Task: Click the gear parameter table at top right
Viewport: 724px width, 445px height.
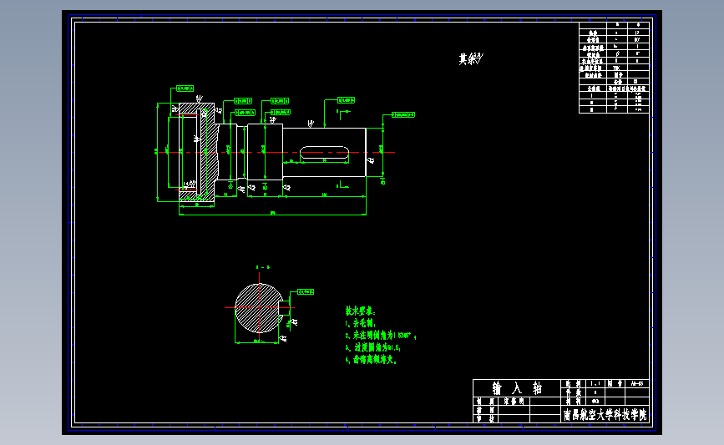Action: pos(614,67)
